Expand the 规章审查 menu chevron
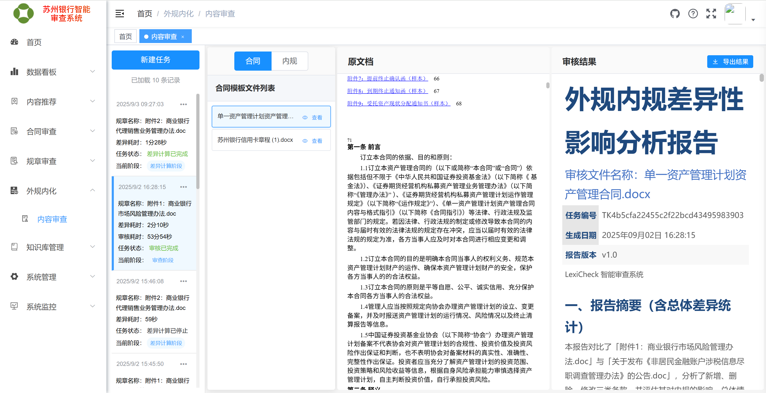This screenshot has height=393, width=766. [93, 160]
